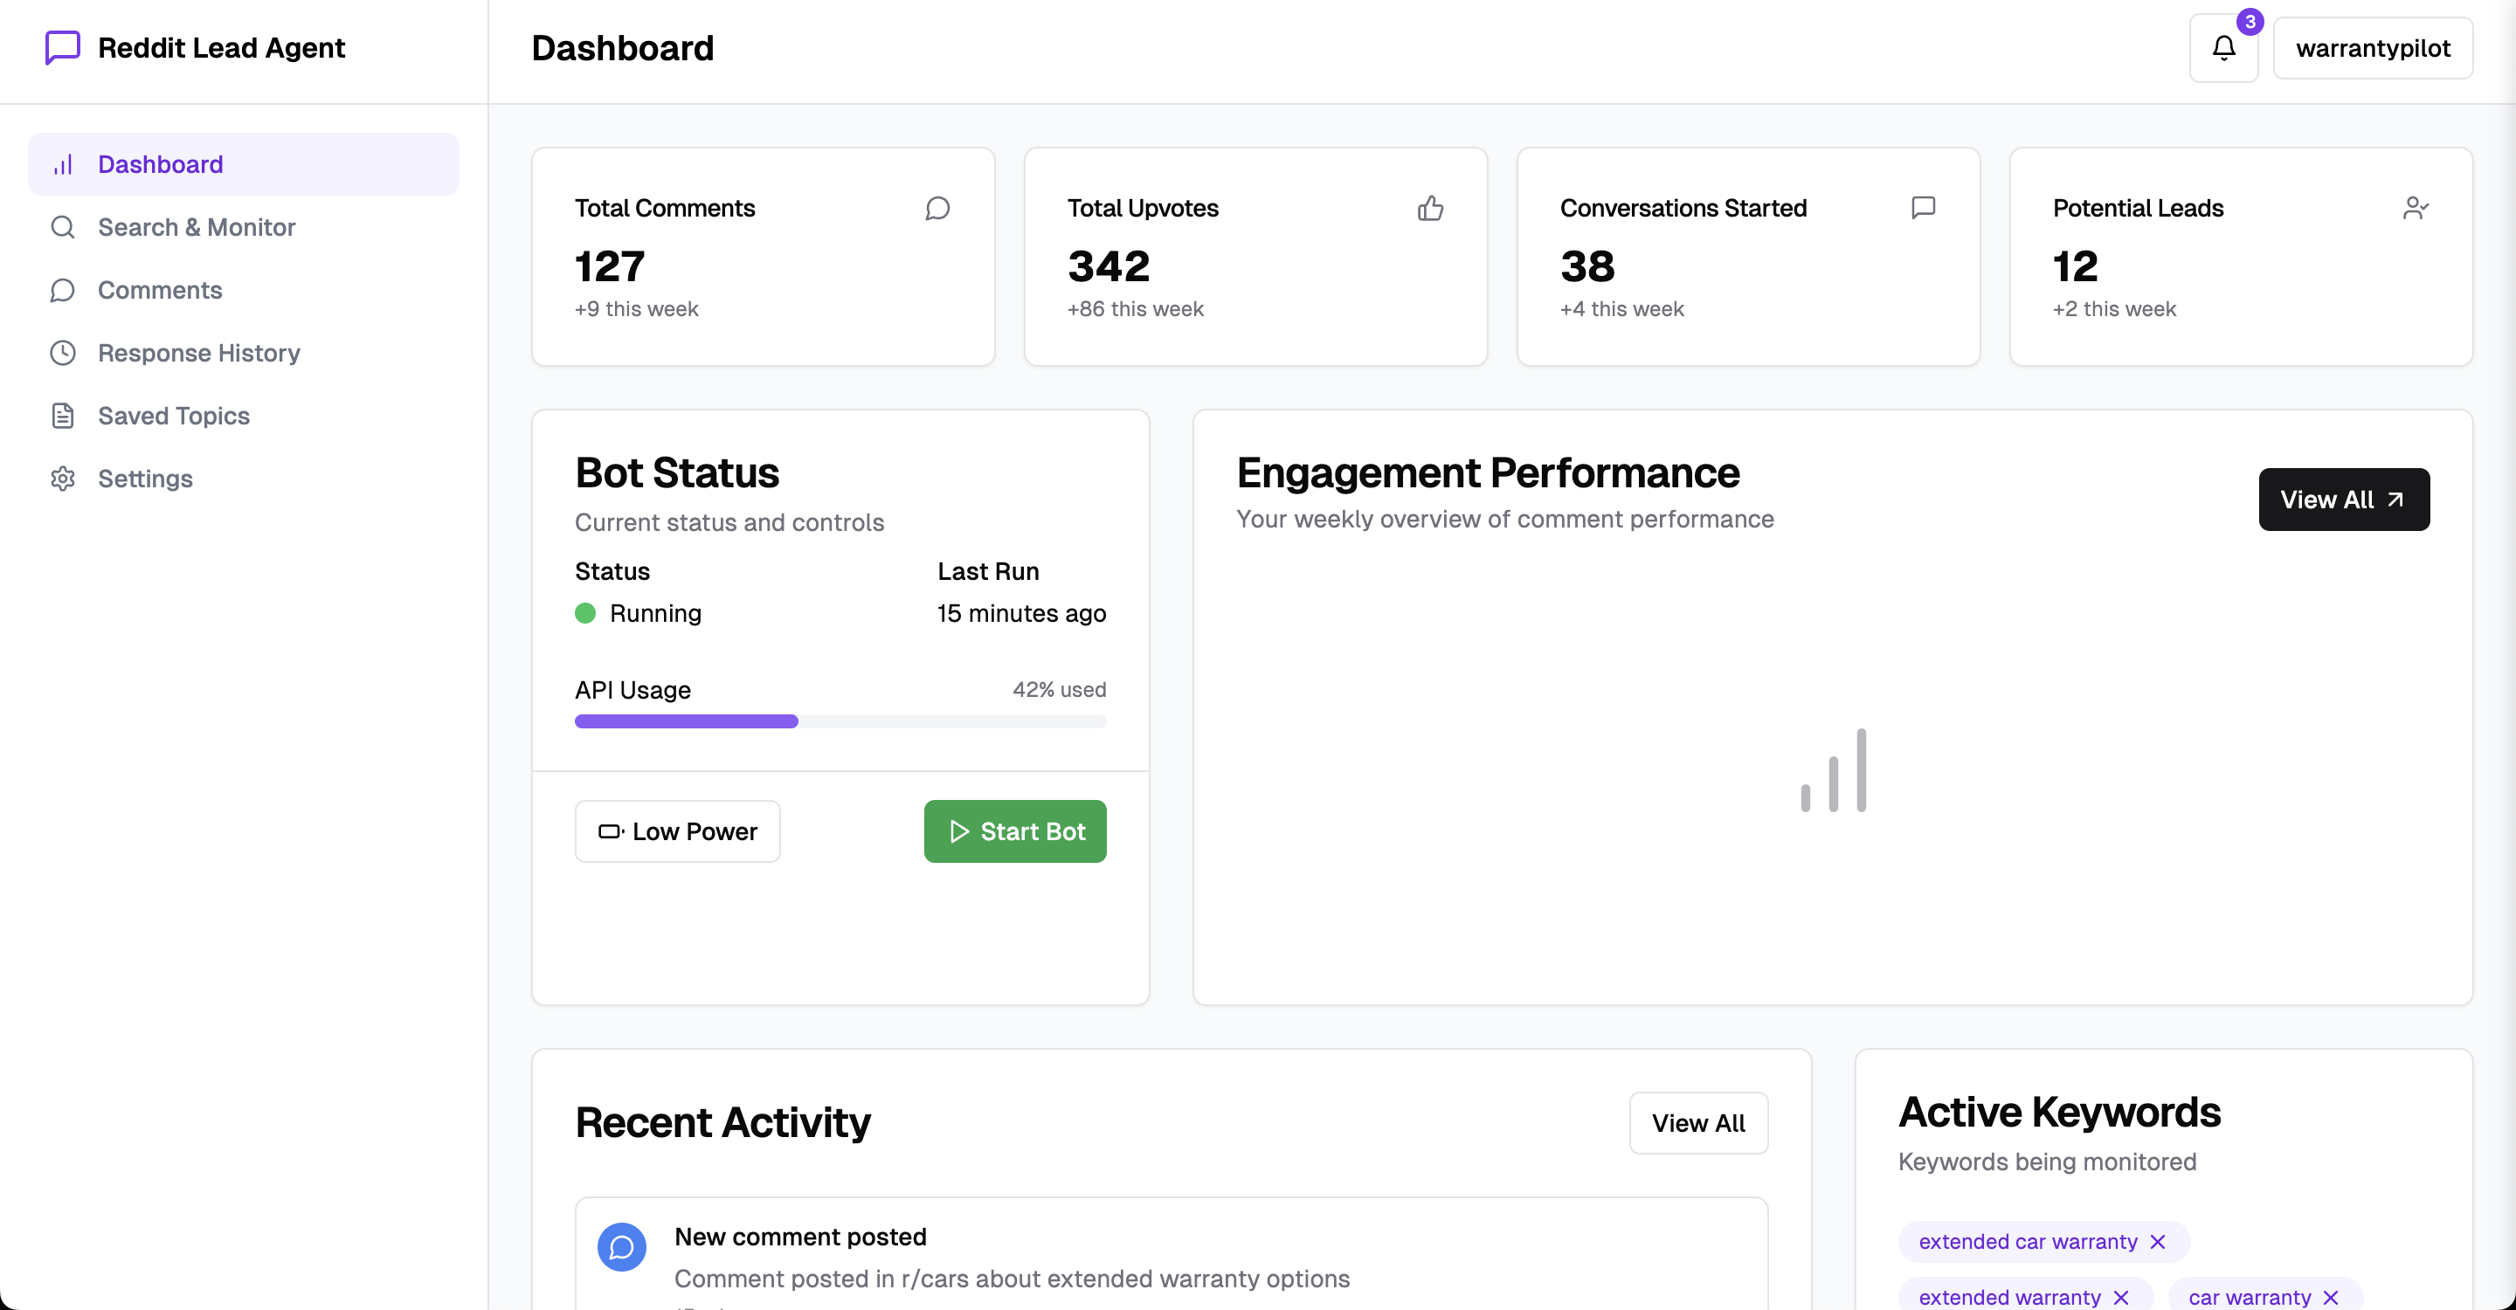Click the API Usage progress bar
Image resolution: width=2516 pixels, height=1310 pixels.
840,721
